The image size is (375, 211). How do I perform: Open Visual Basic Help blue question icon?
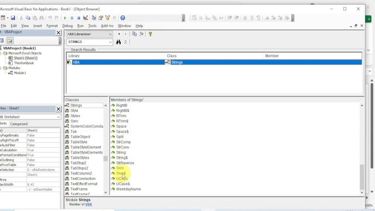122,18
